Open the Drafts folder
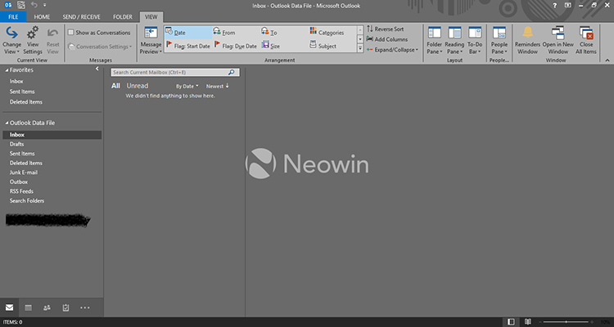This screenshot has height=327, width=614. pyautogui.click(x=17, y=144)
